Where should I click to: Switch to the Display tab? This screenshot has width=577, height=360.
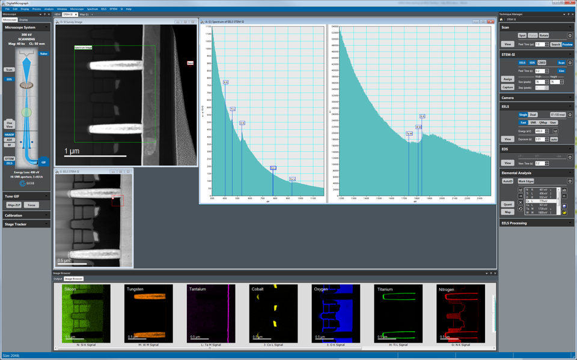[25, 20]
